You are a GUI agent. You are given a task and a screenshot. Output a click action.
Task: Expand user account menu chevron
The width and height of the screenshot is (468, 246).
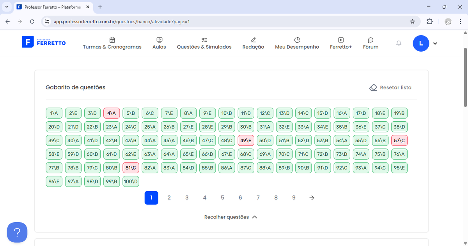(435, 44)
